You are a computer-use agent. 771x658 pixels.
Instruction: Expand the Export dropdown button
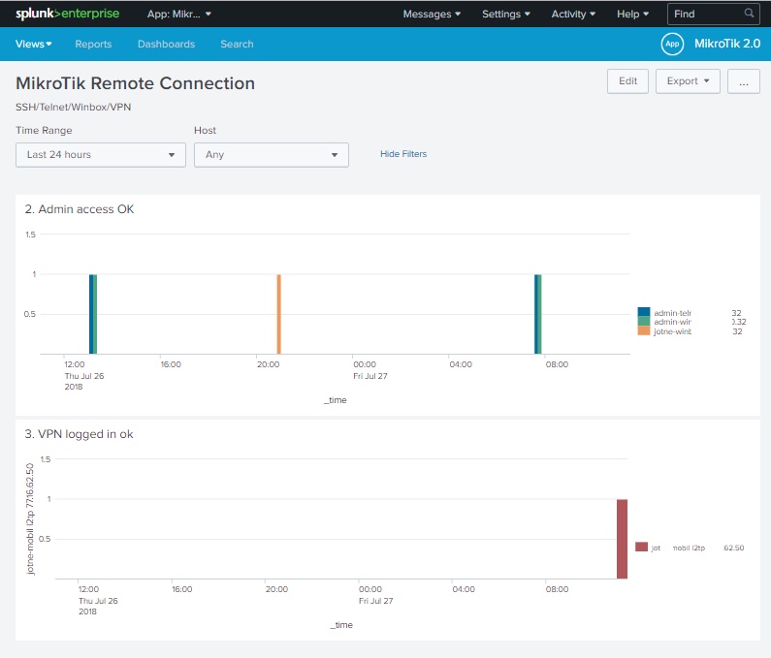[688, 81]
